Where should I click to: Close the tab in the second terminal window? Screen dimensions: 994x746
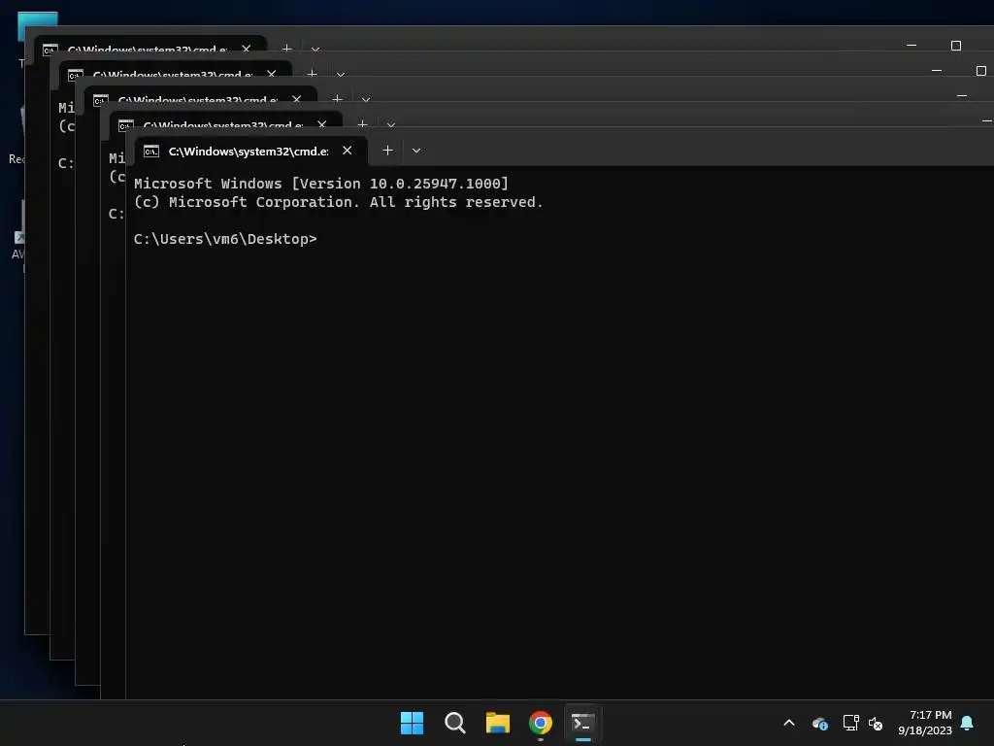coord(322,123)
